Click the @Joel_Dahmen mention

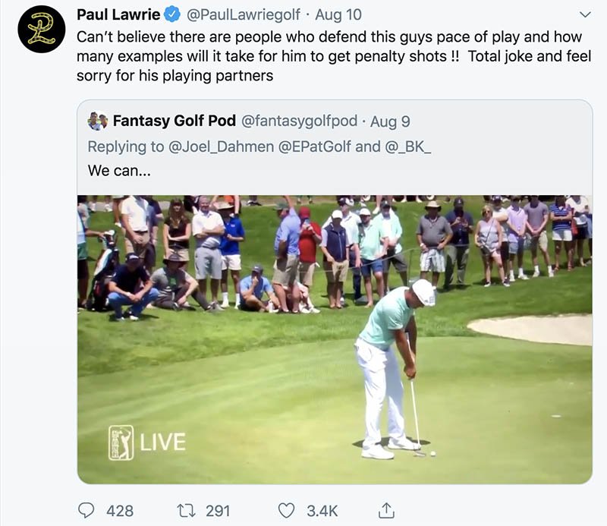pos(221,146)
